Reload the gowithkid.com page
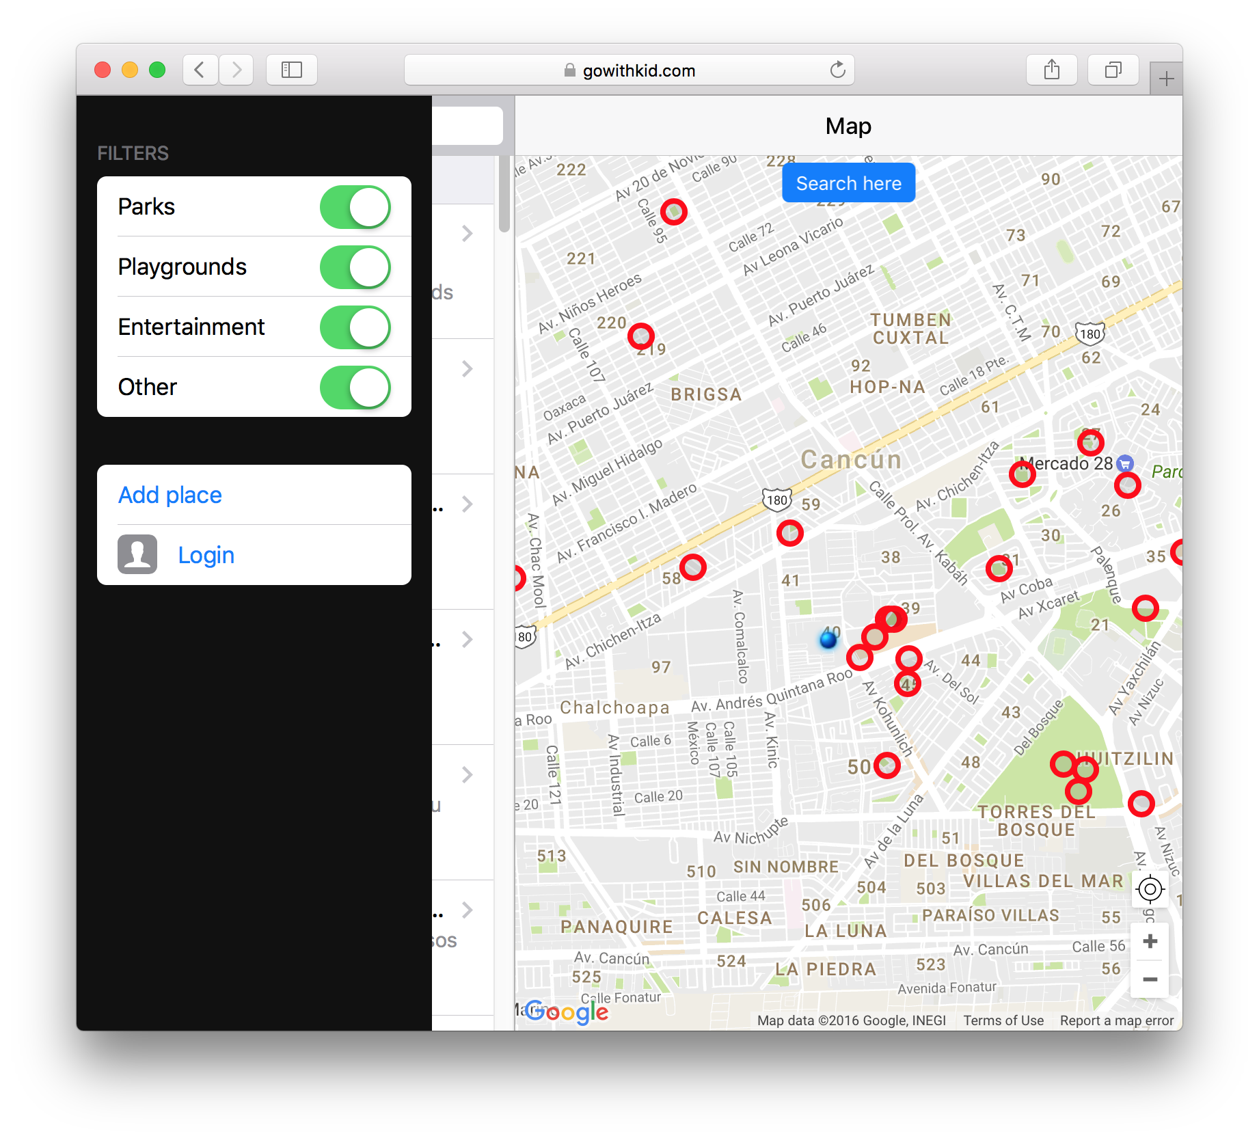Image resolution: width=1259 pixels, height=1140 pixels. point(837,70)
